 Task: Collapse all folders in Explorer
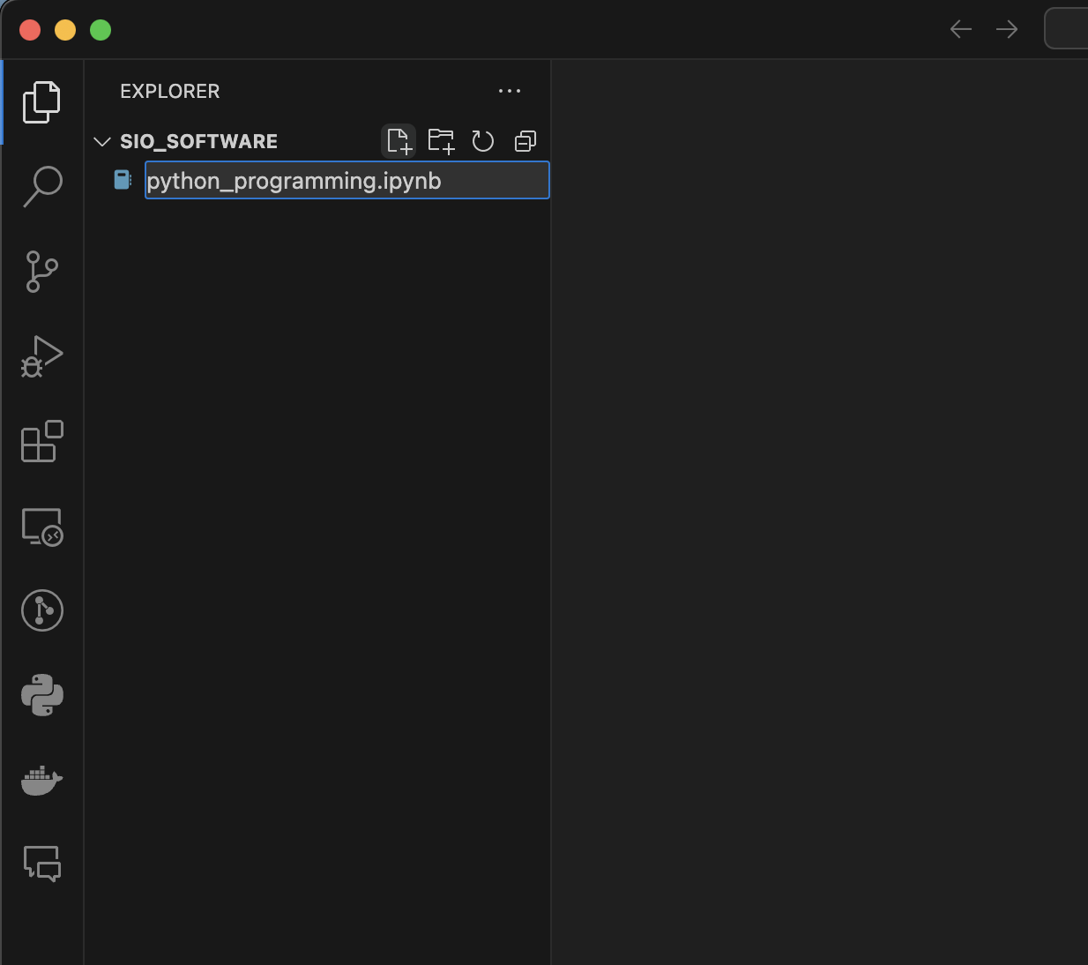pyautogui.click(x=525, y=141)
